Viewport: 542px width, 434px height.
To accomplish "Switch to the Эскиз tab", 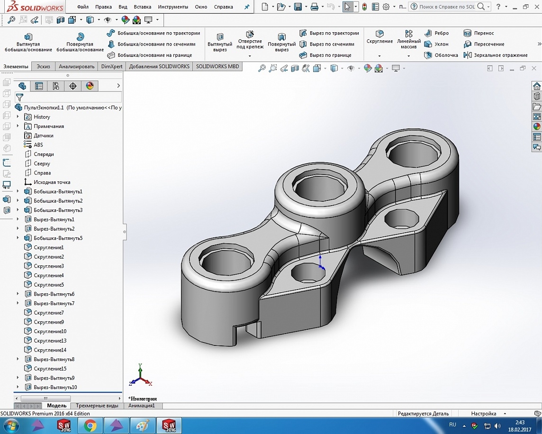I will 43,66.
